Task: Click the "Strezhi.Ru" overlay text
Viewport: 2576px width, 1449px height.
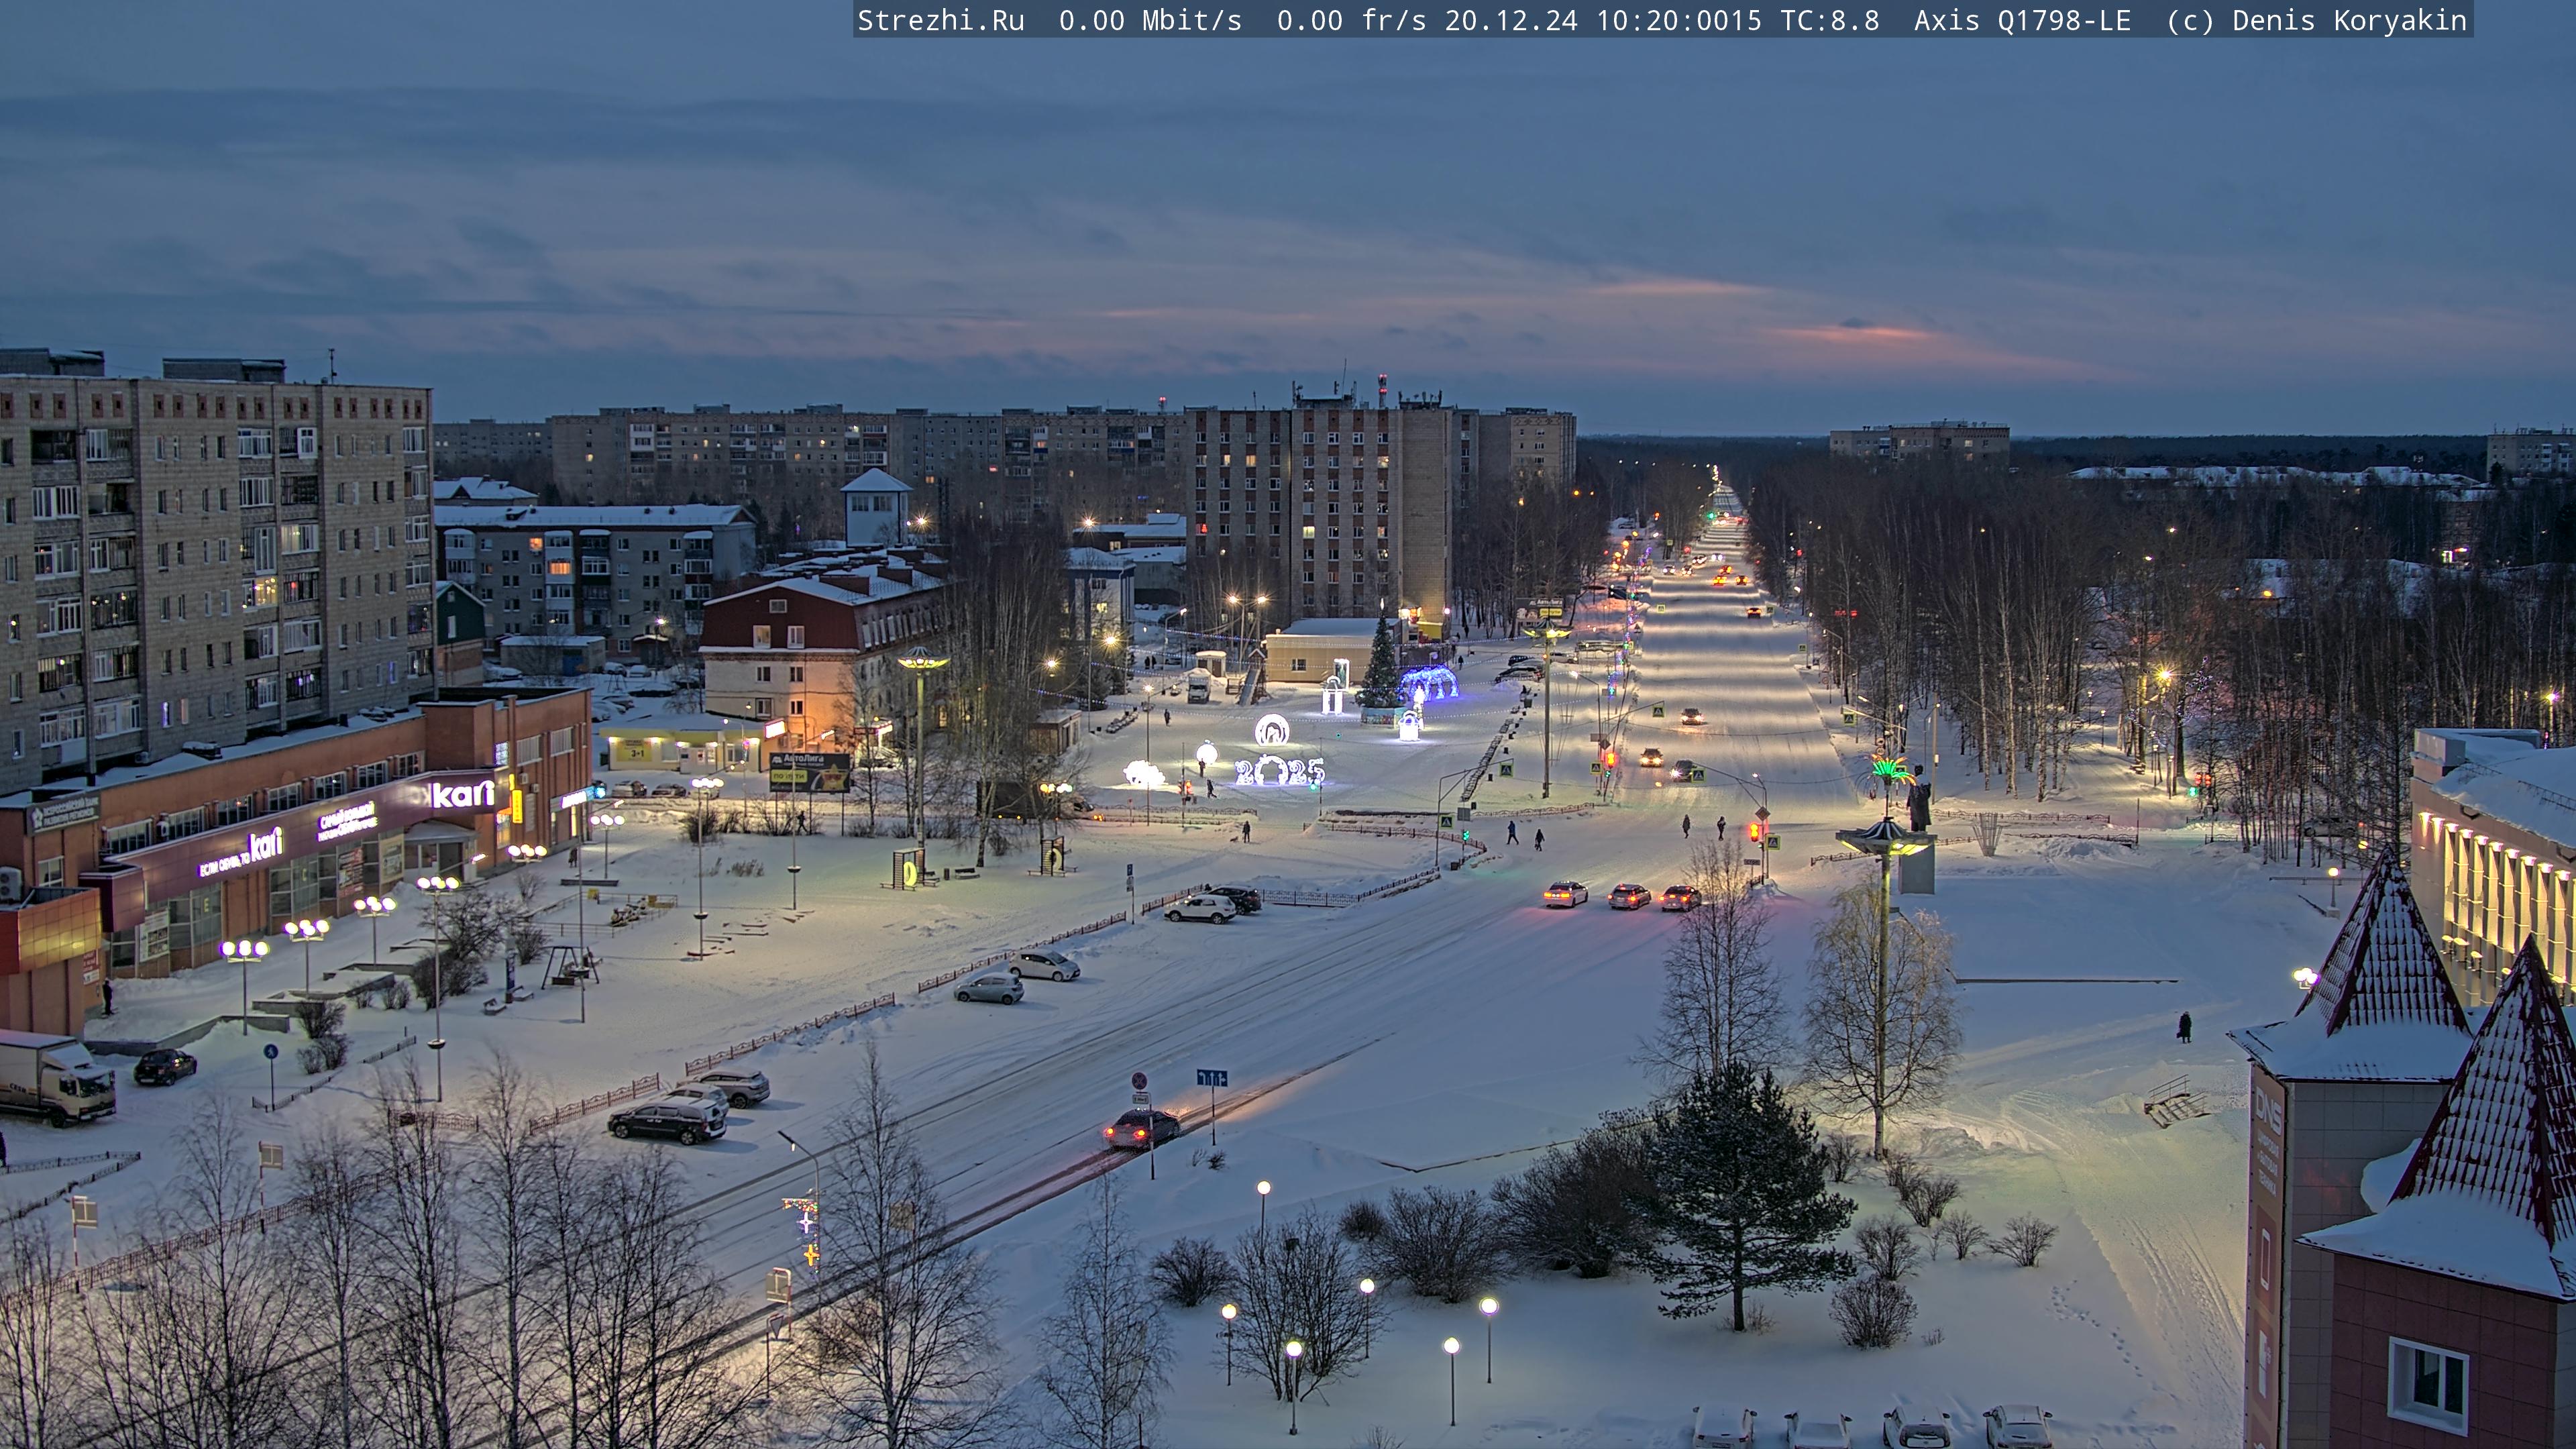Action: [x=941, y=20]
